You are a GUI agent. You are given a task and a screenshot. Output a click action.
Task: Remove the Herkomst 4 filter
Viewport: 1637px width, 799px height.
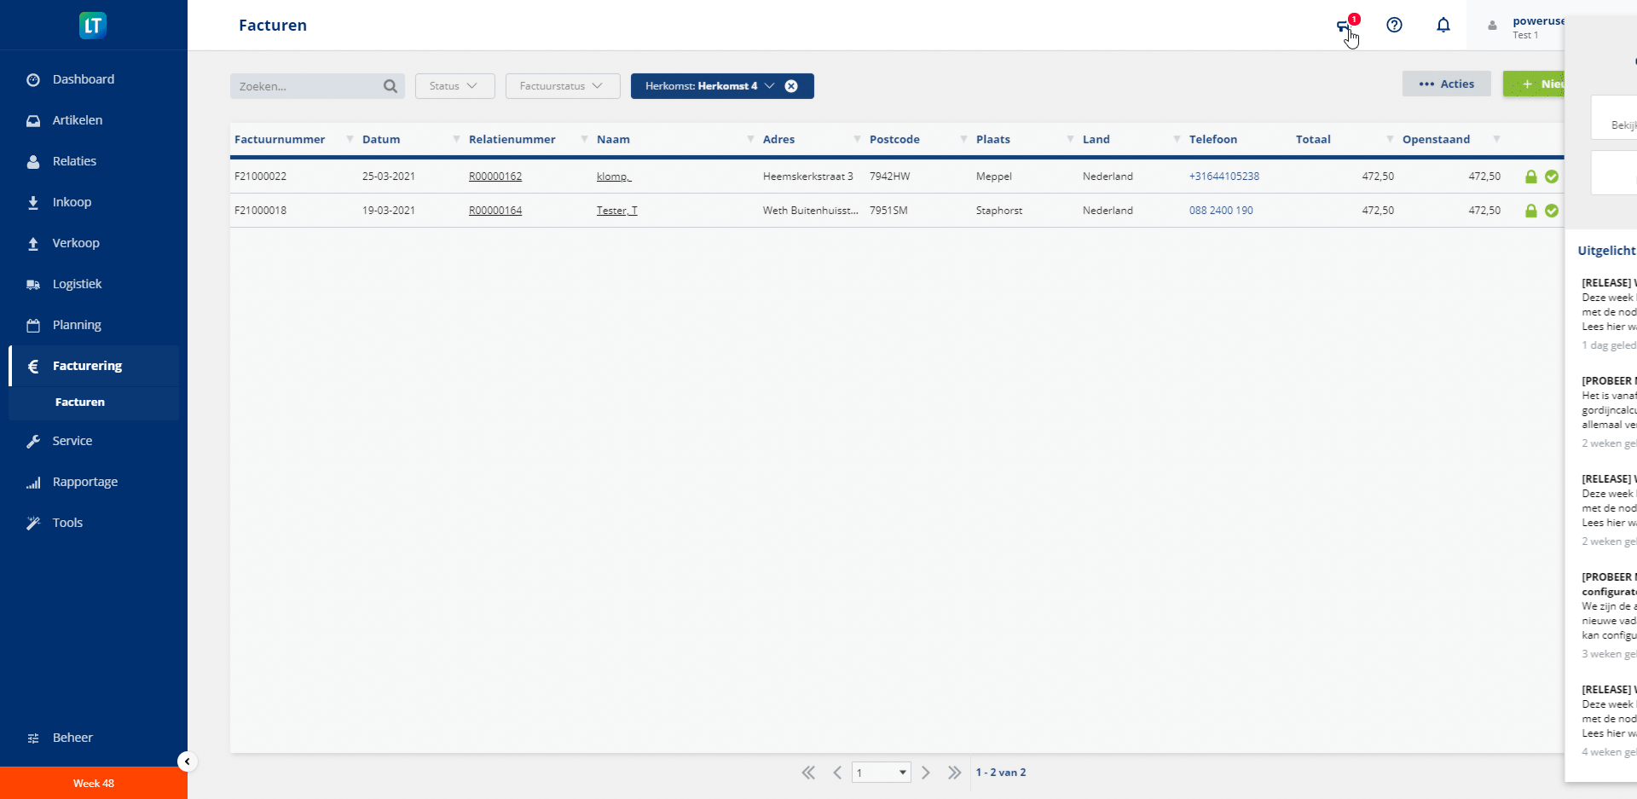pos(791,86)
